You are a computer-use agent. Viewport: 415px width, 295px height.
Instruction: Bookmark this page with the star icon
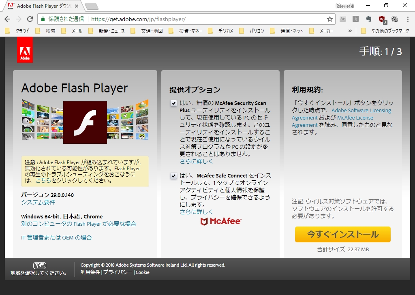(x=329, y=19)
